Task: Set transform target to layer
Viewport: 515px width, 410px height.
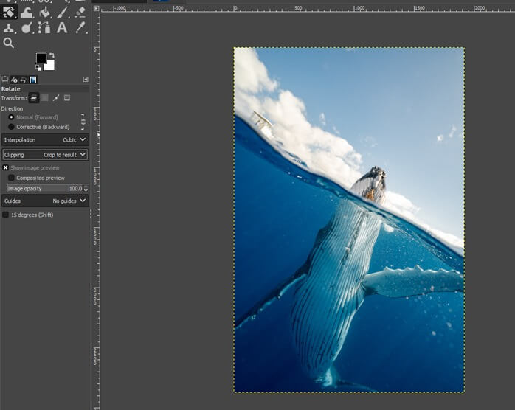Action: pos(34,98)
